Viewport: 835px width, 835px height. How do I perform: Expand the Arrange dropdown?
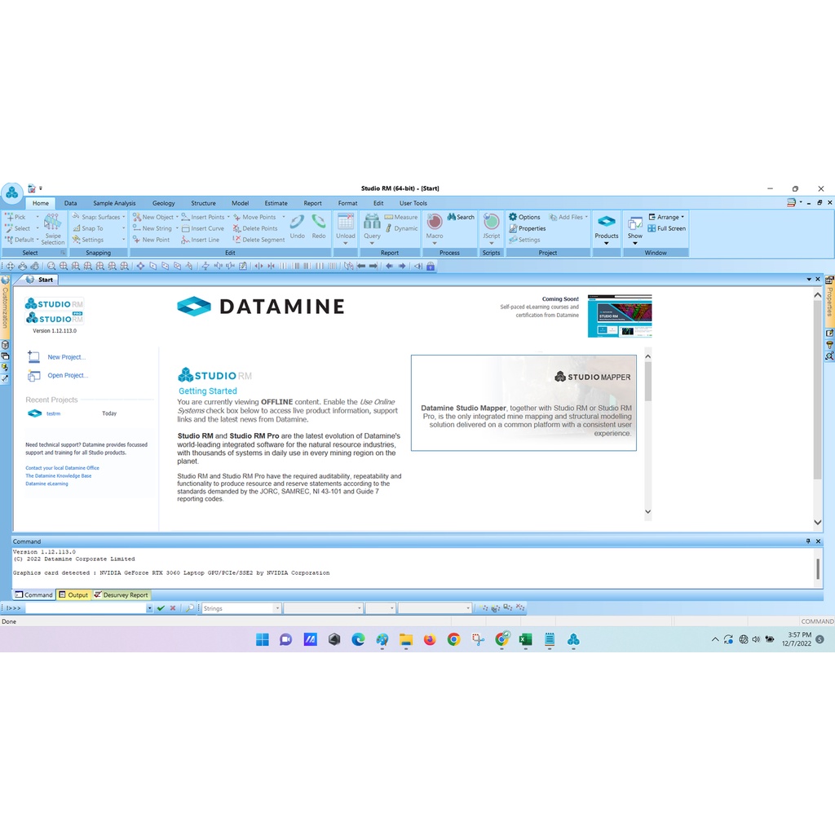tap(683, 217)
